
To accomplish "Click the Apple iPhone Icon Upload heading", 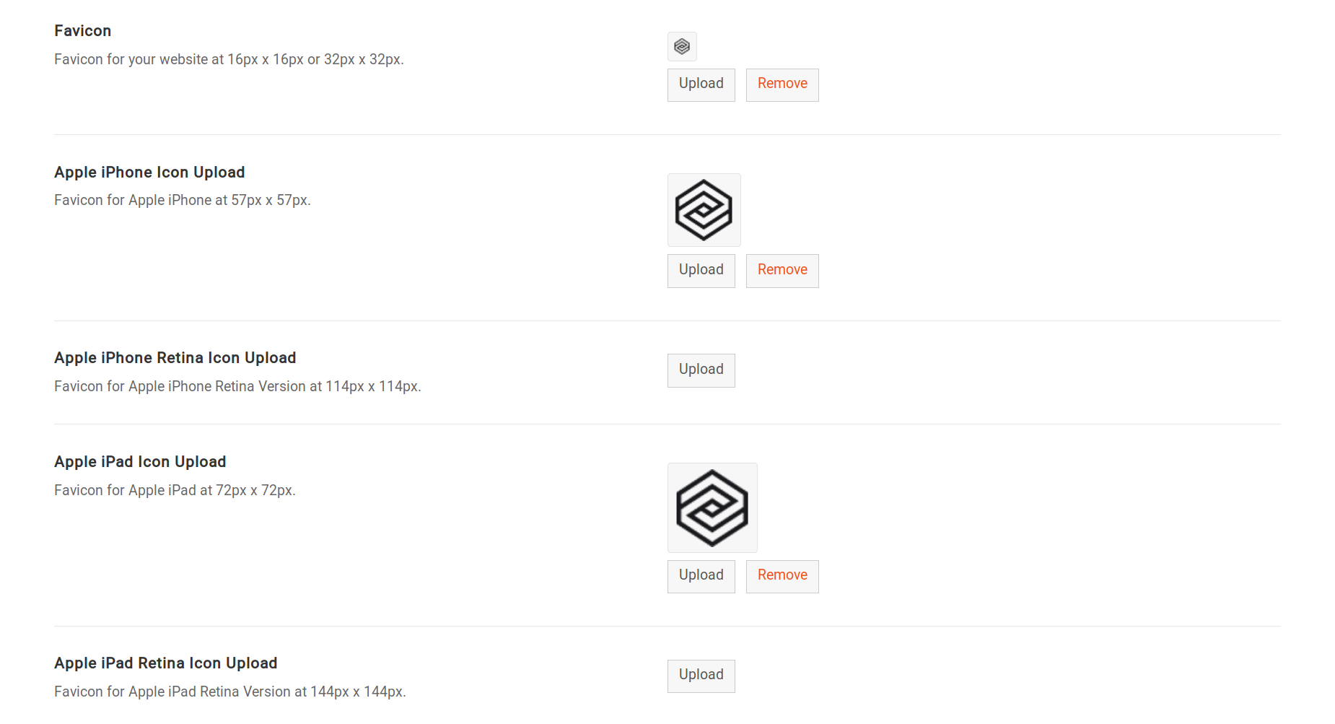I will (149, 173).
